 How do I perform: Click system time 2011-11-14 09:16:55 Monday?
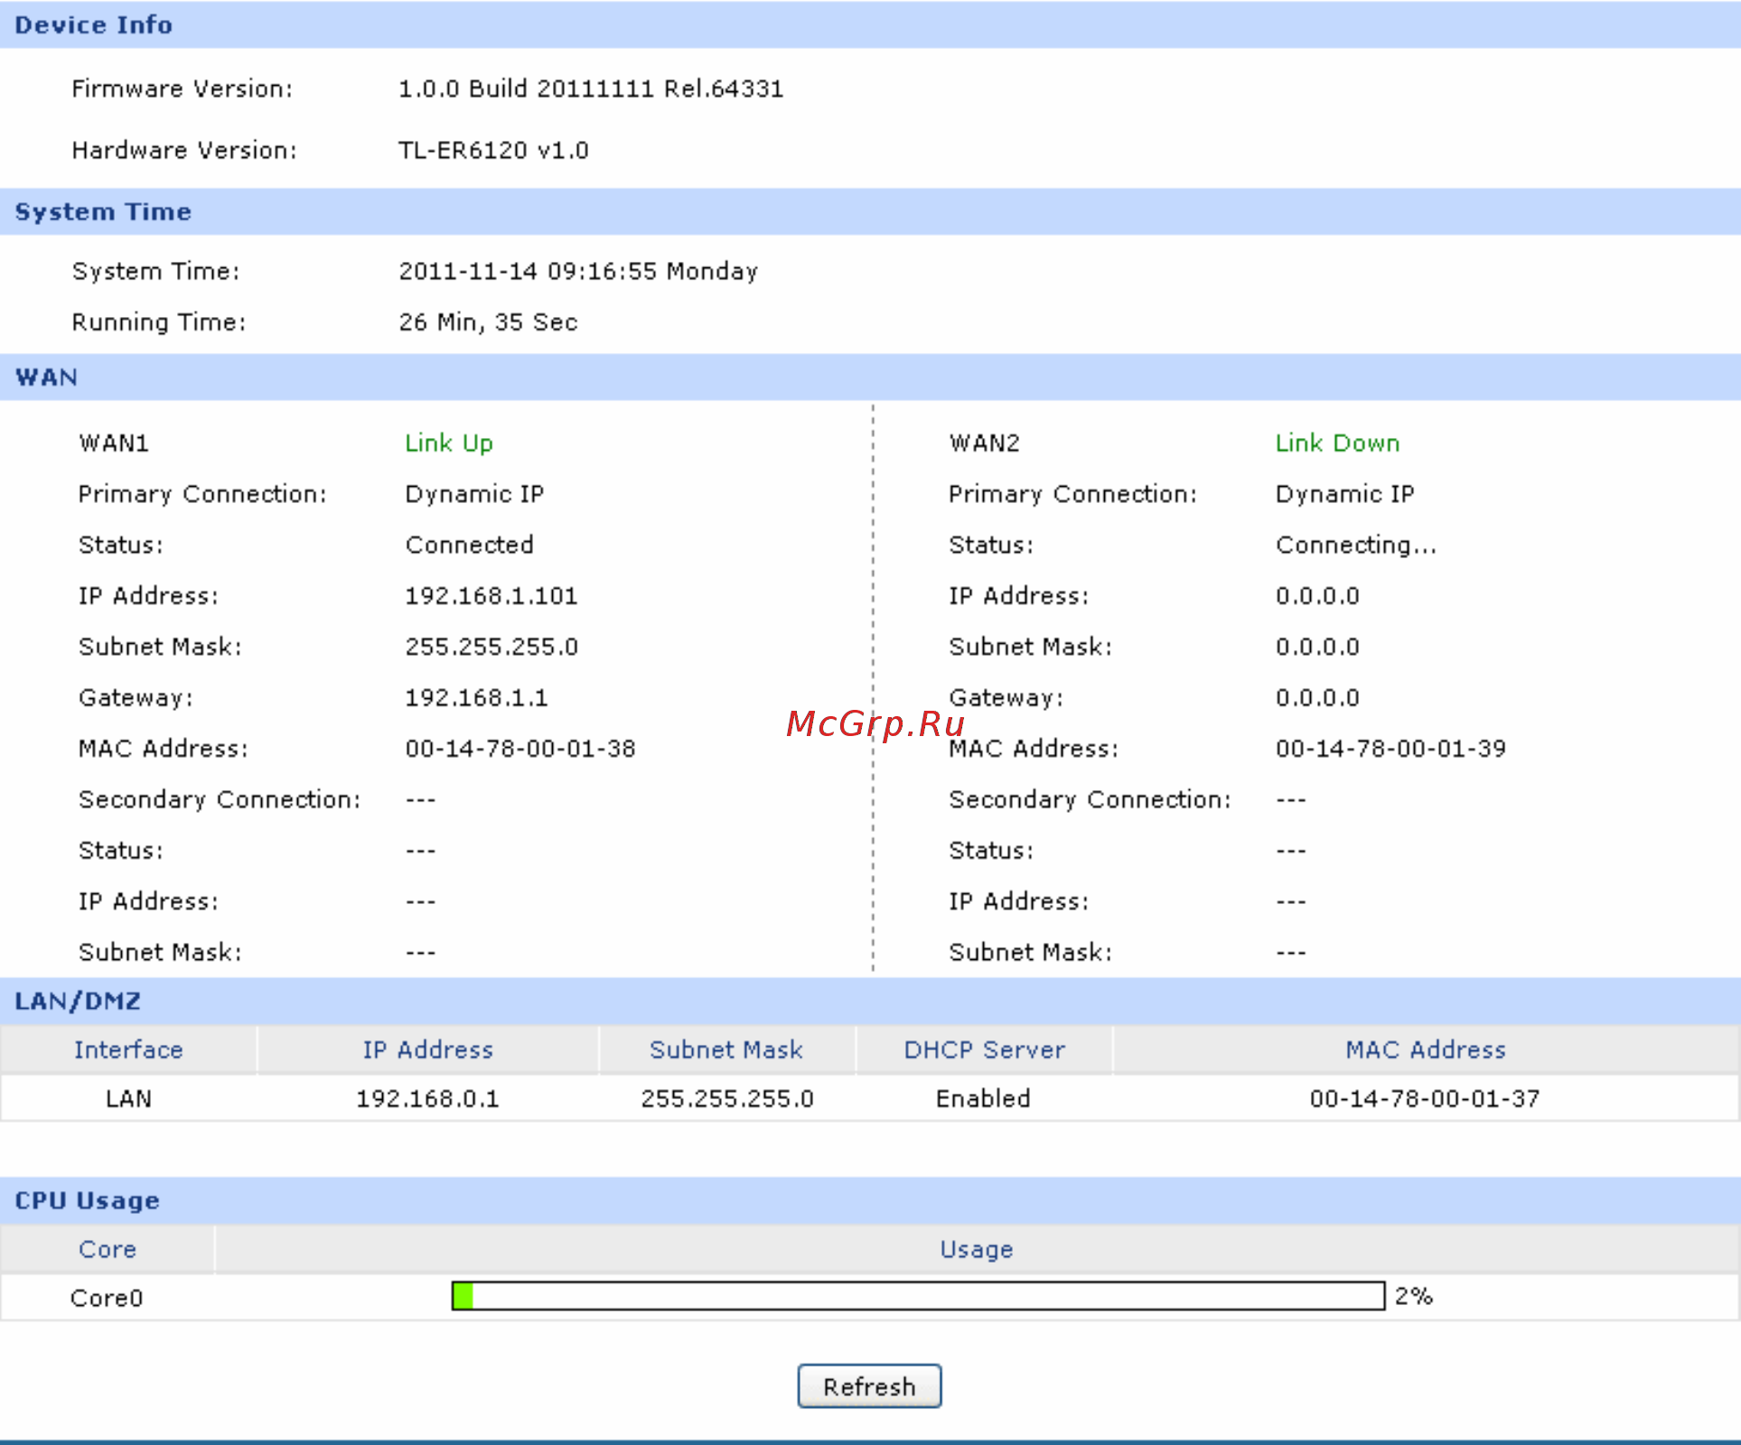(x=578, y=271)
